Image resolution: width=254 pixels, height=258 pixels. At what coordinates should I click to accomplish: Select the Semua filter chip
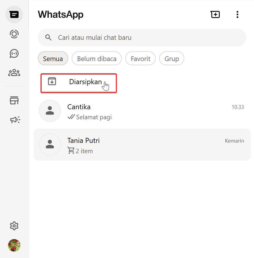[53, 59]
